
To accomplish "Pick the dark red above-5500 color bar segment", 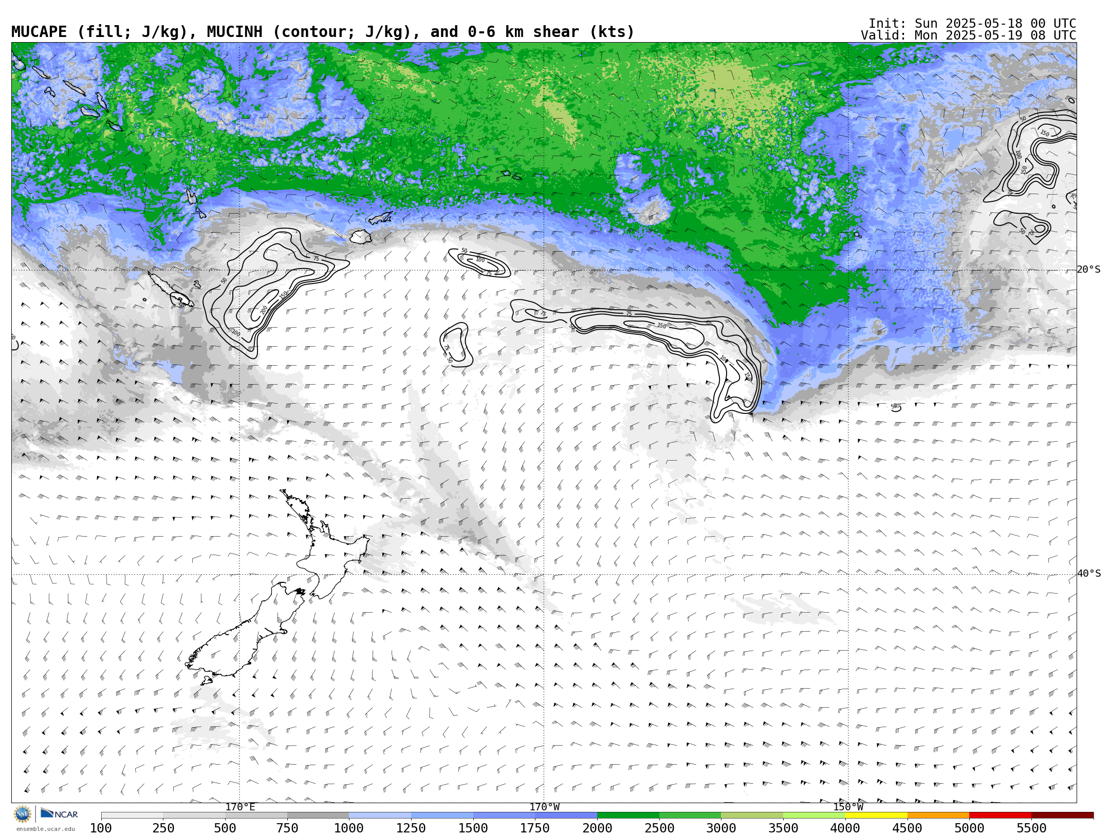I will (1062, 815).
